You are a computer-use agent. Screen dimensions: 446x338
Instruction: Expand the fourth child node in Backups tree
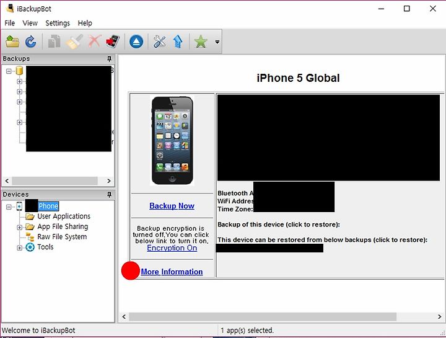coord(19,122)
